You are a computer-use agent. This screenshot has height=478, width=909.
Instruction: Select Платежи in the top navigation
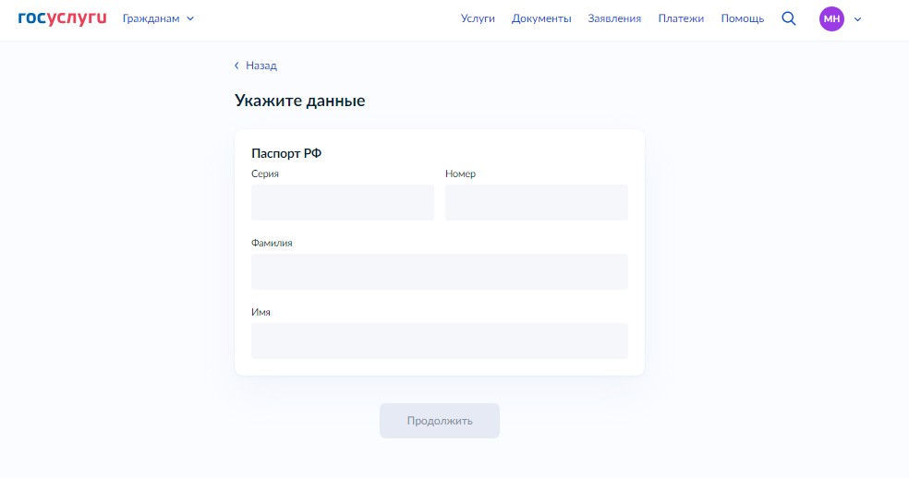point(681,18)
